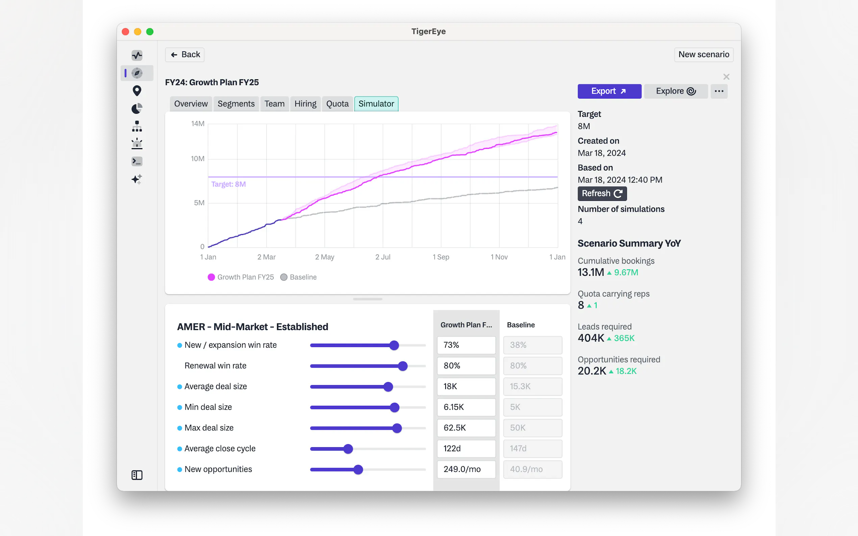
Task: Open the AI sparkle sidebar icon
Action: coord(137,179)
